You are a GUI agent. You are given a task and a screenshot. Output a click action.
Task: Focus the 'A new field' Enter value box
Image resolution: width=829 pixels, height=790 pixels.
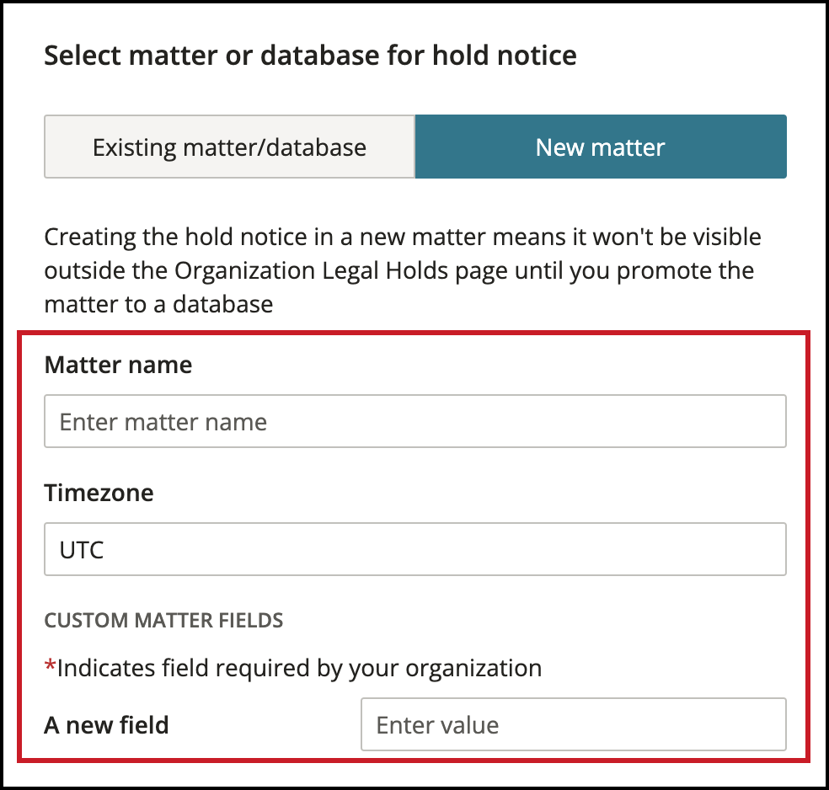574,724
